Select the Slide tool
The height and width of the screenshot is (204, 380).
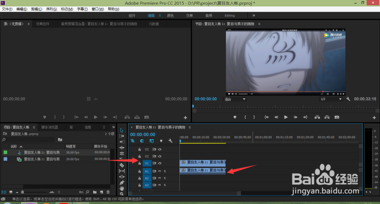pyautogui.click(x=122, y=177)
